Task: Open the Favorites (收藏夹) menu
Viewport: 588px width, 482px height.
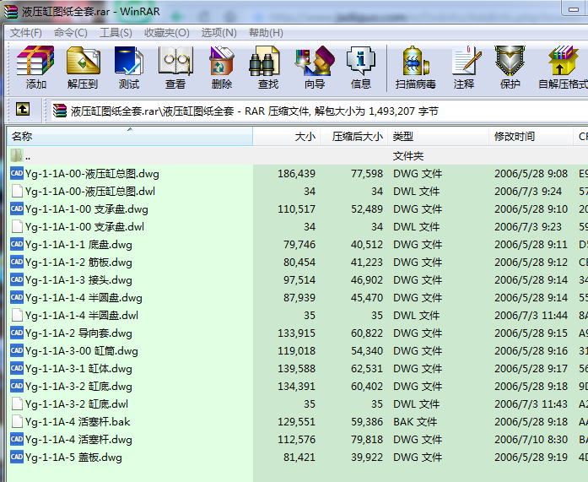Action: coord(167,33)
